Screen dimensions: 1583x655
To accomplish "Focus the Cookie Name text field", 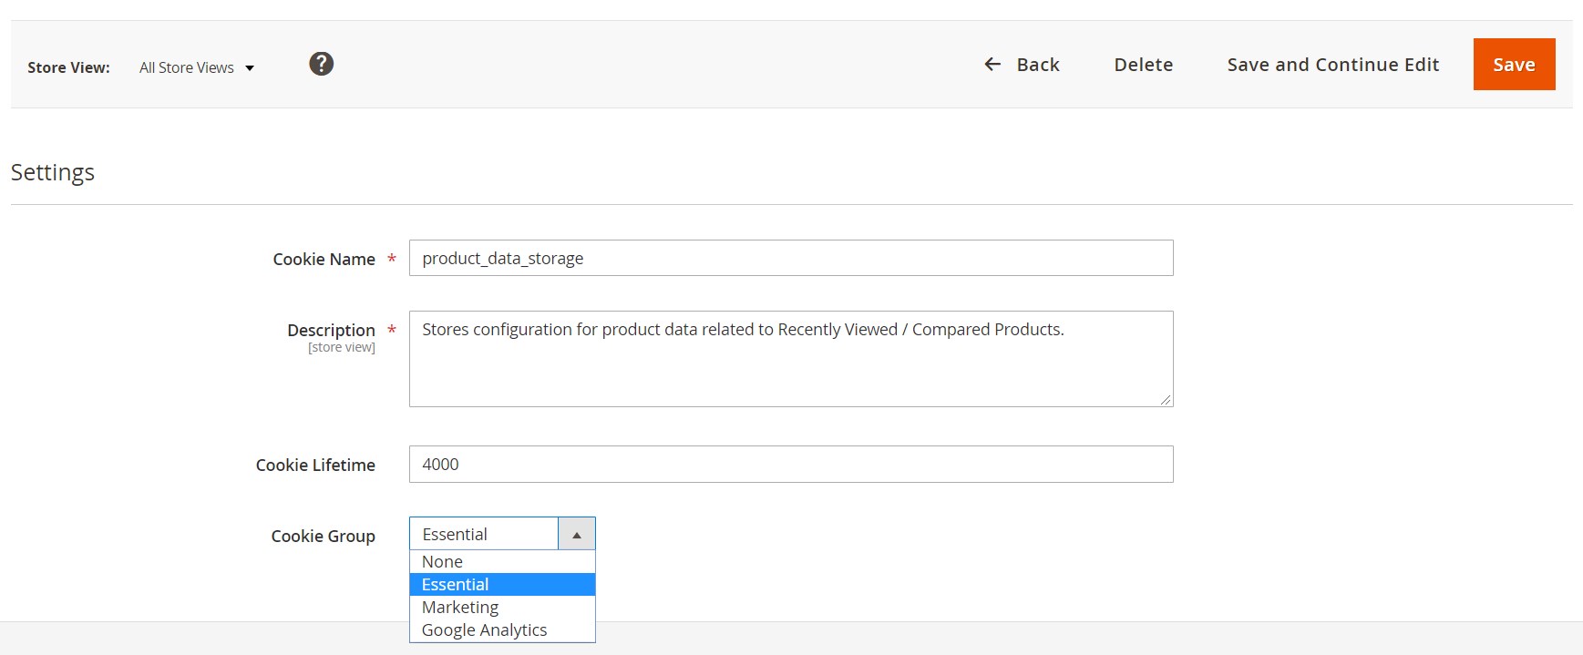I will (790, 259).
